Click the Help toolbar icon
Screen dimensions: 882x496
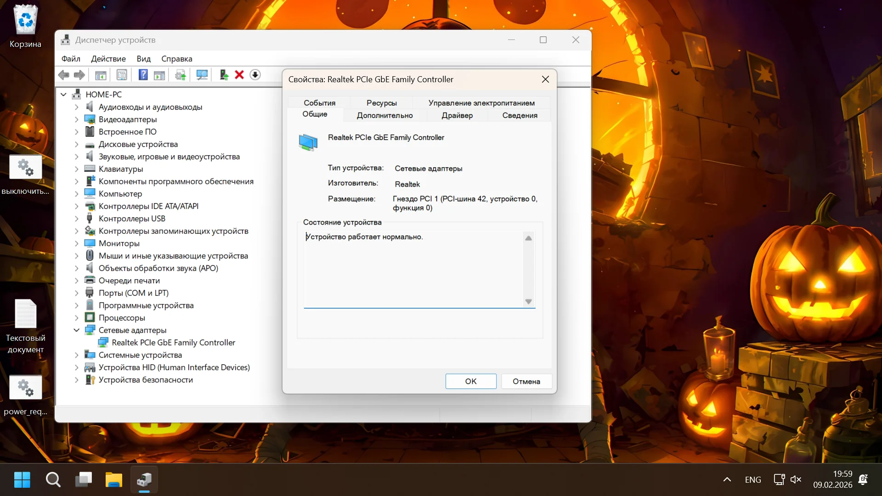143,75
